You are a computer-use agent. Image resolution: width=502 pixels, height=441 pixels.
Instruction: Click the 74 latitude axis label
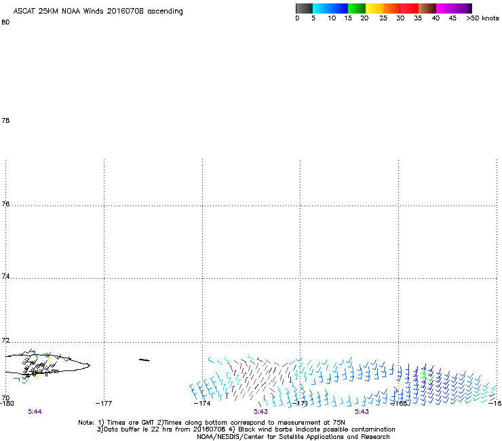pos(5,276)
